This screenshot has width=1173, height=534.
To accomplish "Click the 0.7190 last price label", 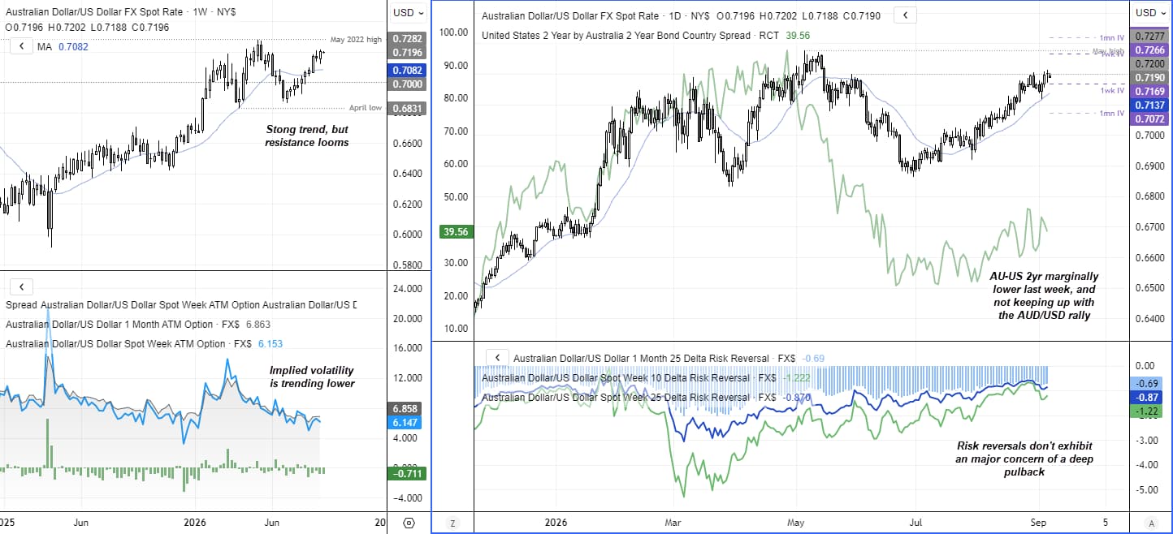I will (1149, 77).
